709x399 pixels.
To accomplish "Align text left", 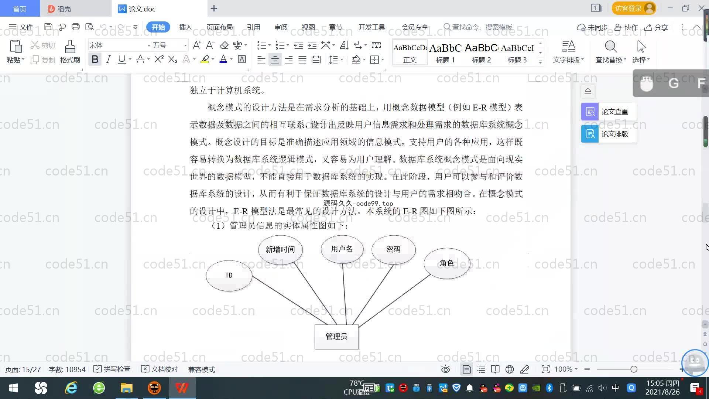I will pos(261,59).
